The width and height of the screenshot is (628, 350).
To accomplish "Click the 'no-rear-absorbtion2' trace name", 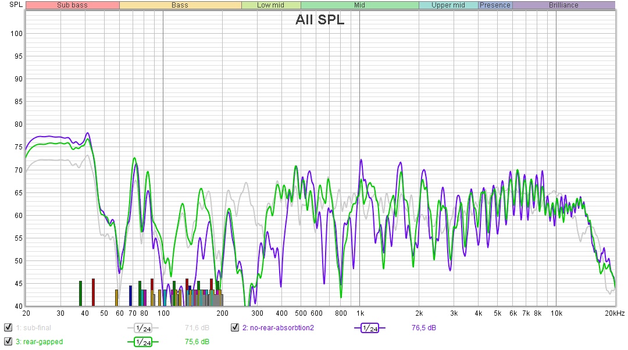I will pyautogui.click(x=278, y=328).
